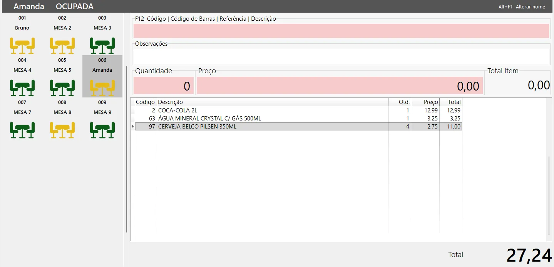Click the Quantidade input field

coord(164,85)
